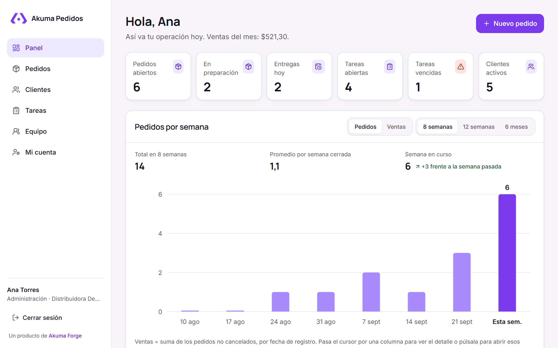Create a Nuevo pedido

[x=510, y=23]
